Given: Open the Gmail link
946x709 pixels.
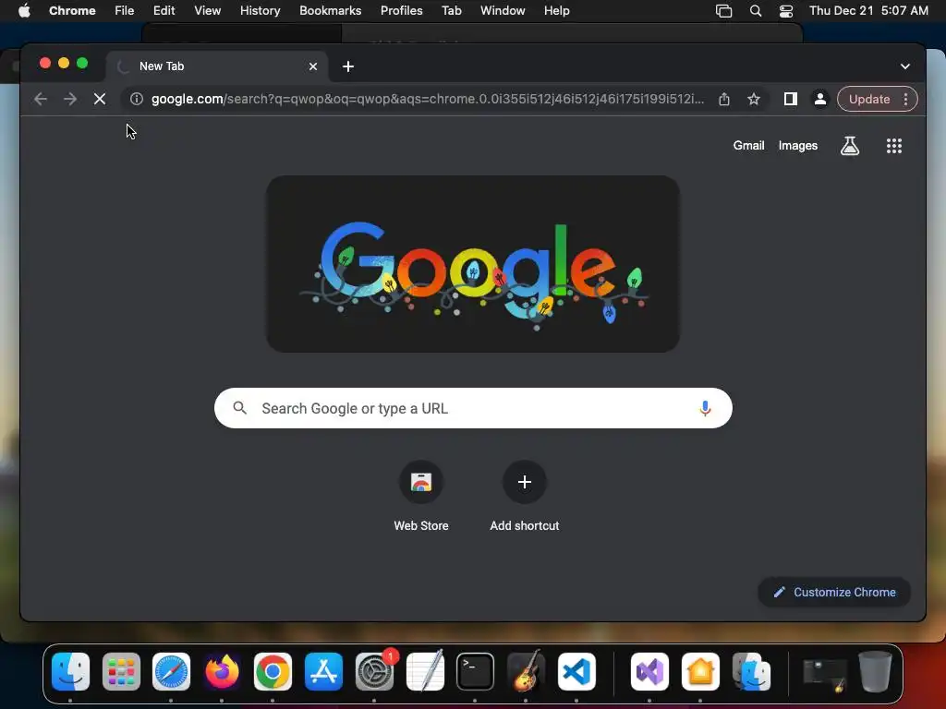Looking at the screenshot, I should [748, 145].
